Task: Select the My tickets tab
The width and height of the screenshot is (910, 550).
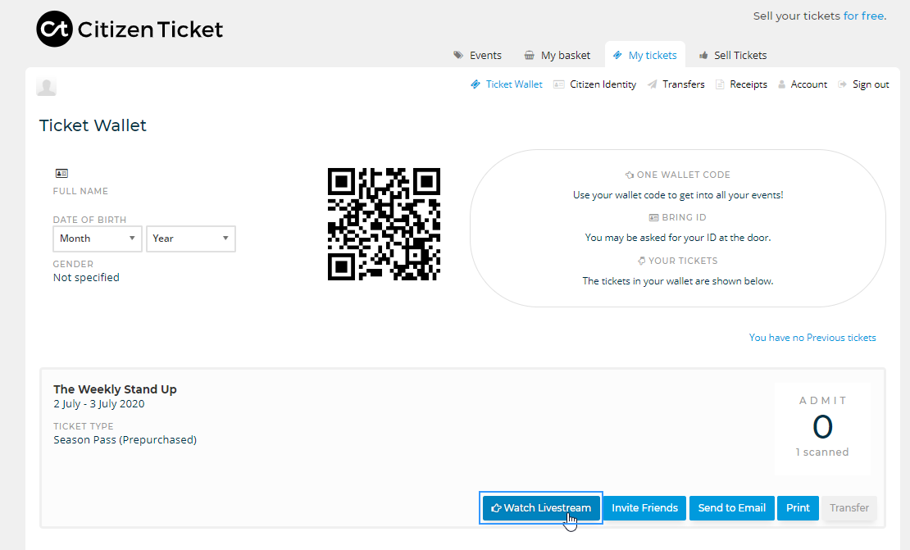Action: point(644,55)
